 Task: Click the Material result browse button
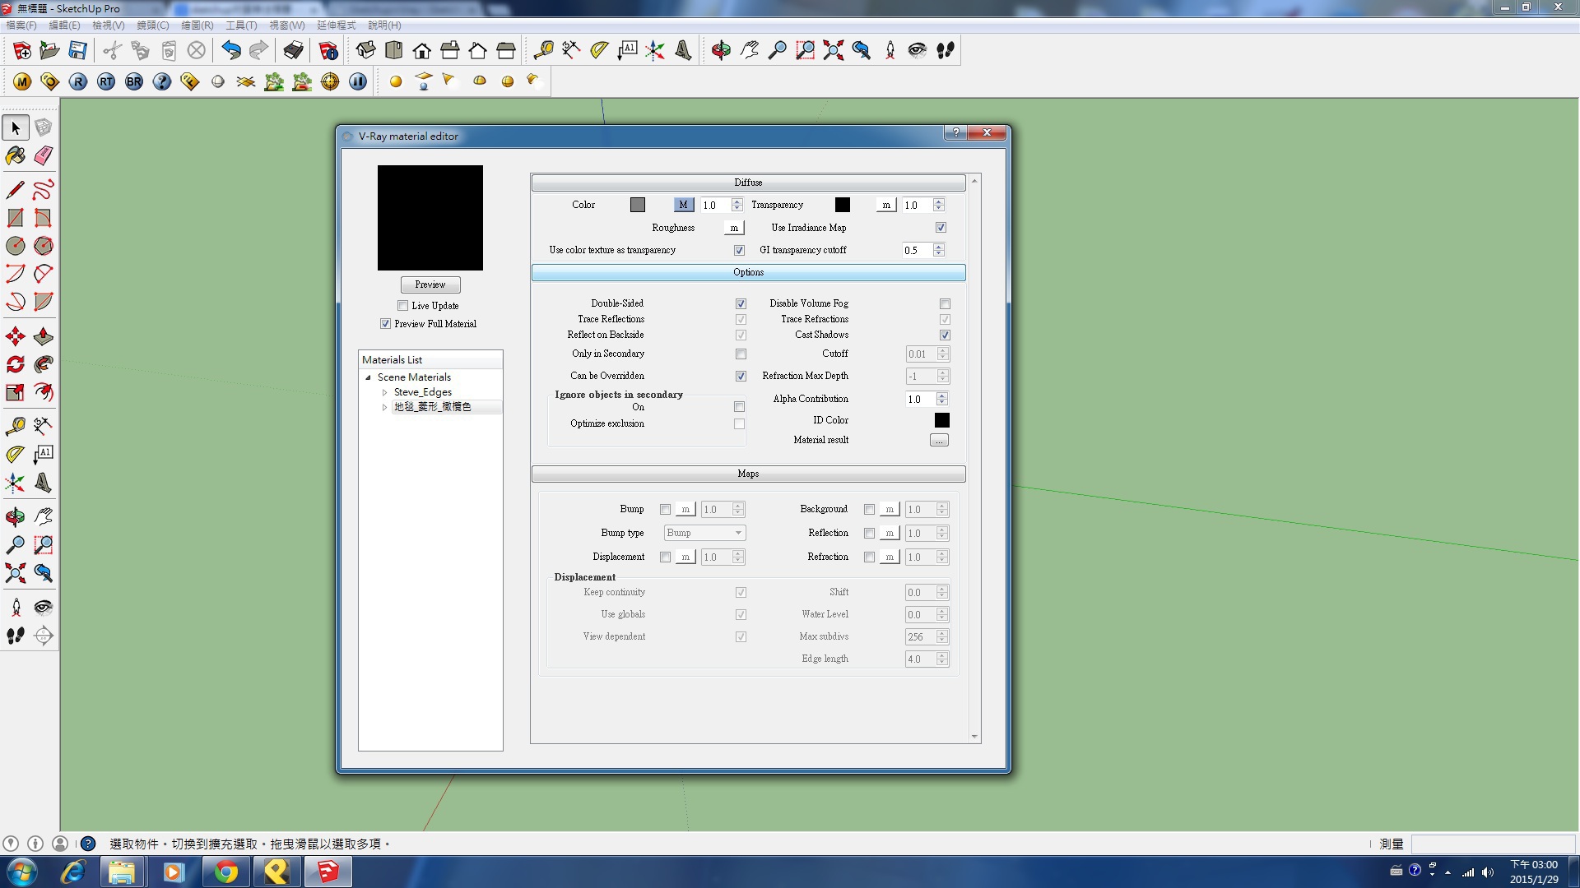click(x=938, y=441)
